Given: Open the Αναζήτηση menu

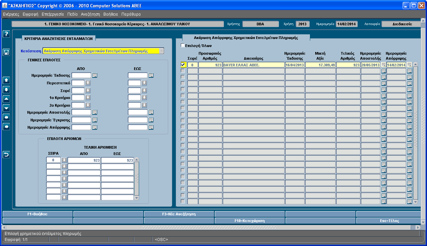Looking at the screenshot, I should click(90, 14).
